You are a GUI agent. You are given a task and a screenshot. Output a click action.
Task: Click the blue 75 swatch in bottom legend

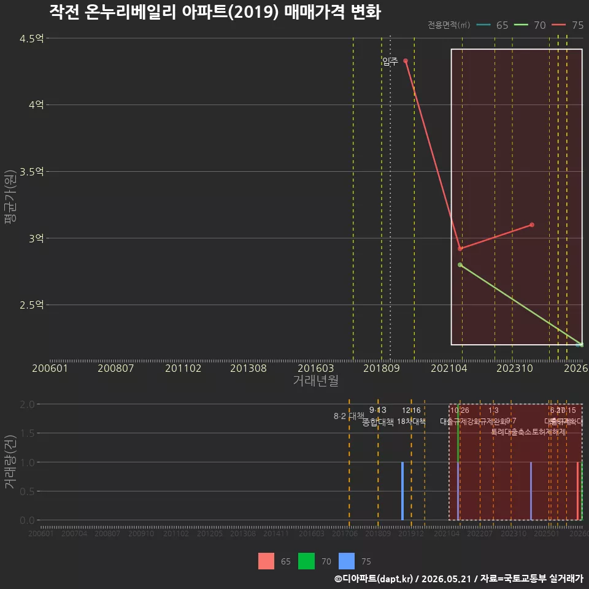(346, 561)
